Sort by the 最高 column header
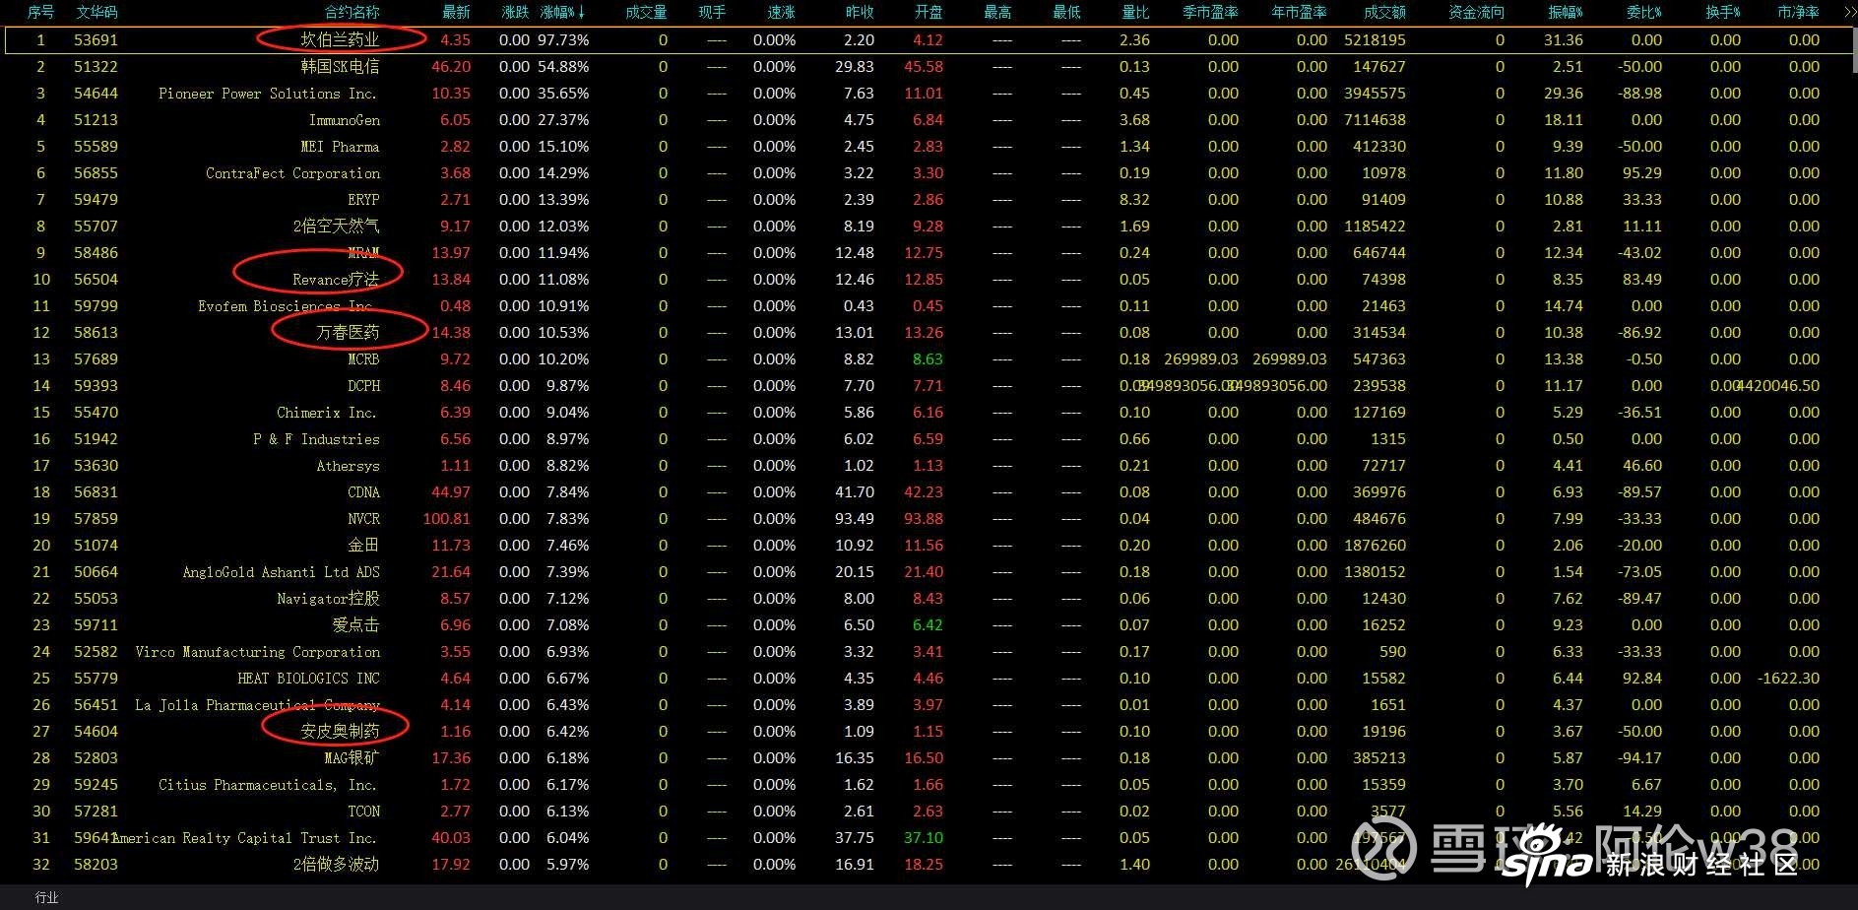The width and height of the screenshot is (1858, 910). [997, 12]
